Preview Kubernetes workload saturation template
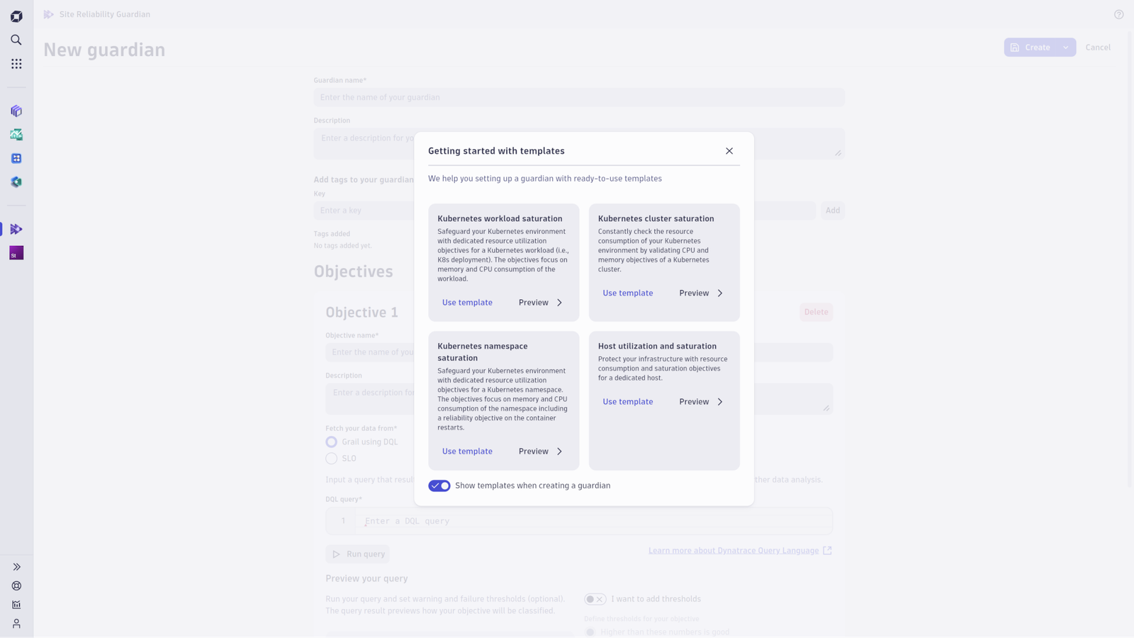This screenshot has width=1134, height=638. pyautogui.click(x=541, y=303)
